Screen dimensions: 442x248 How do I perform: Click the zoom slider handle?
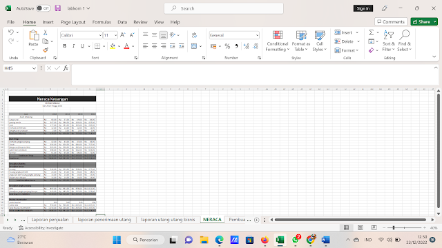[393, 228]
